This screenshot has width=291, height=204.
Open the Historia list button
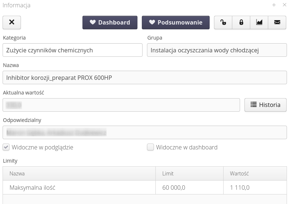pyautogui.click(x=265, y=105)
